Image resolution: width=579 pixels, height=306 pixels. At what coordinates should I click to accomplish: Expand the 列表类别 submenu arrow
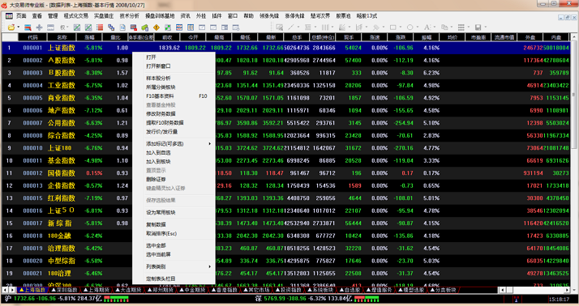(210, 266)
